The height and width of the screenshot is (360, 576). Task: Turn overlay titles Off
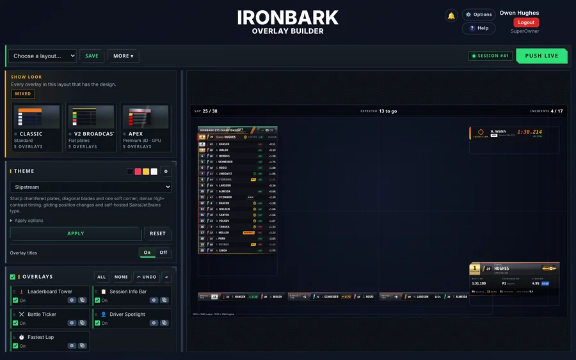(163, 253)
